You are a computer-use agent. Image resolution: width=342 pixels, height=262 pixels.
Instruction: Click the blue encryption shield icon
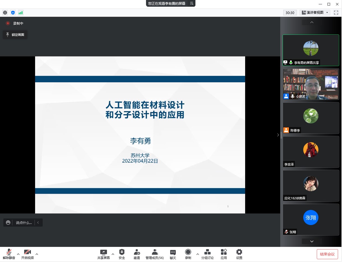tap(13, 13)
